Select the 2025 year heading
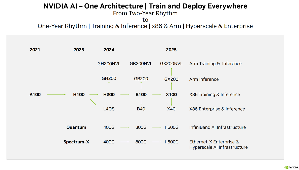Screen dimensions: 299x170 [x=171, y=50]
